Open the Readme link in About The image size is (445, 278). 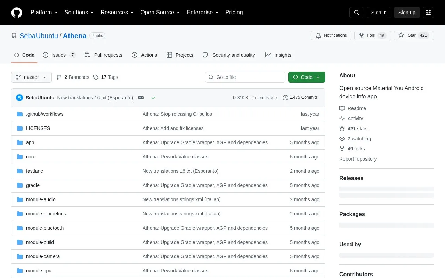(353, 108)
